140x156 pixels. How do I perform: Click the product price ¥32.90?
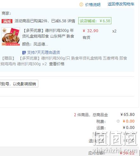[90, 31]
